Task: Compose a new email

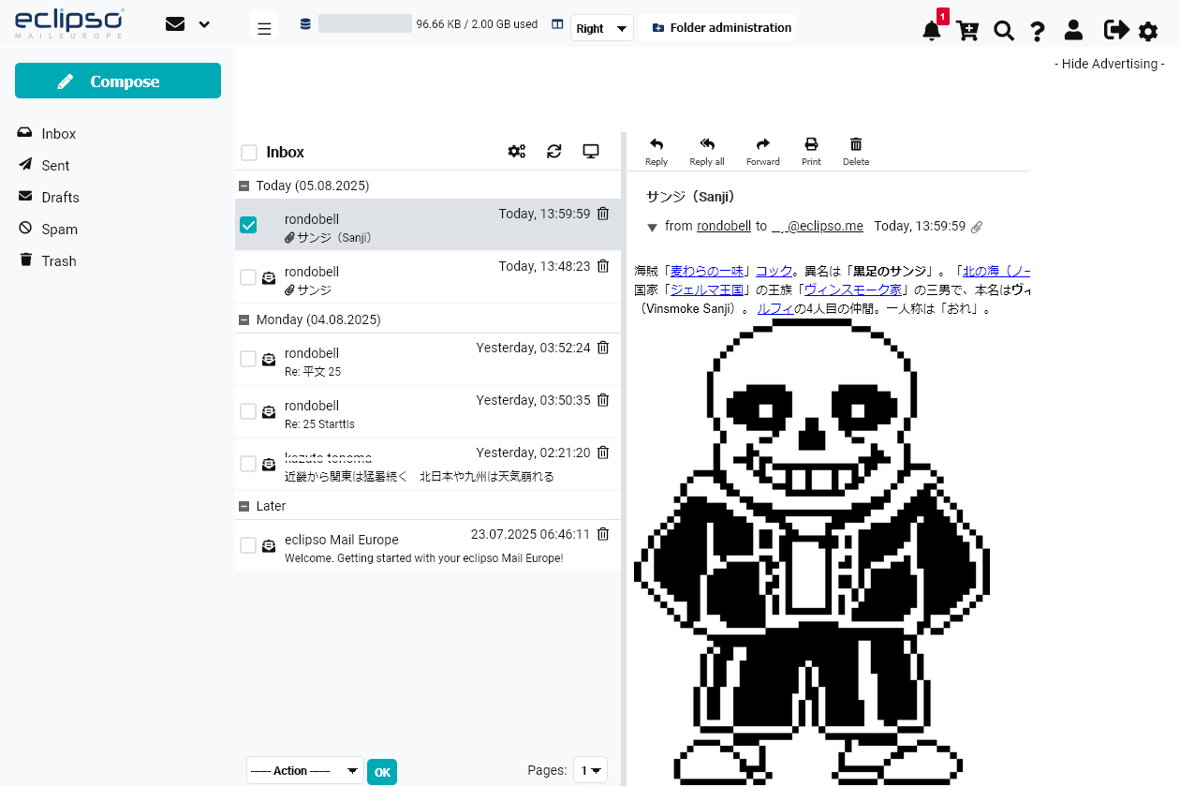Action: (118, 81)
